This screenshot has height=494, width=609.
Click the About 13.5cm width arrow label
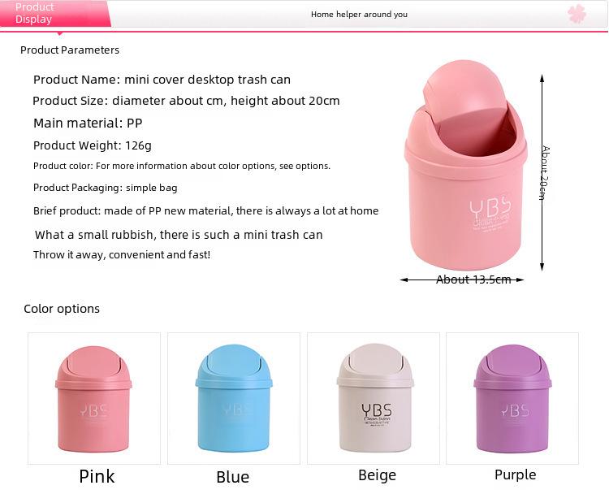473,279
